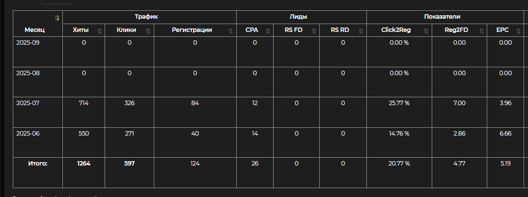Click the 714 hits value cell

(x=83, y=103)
